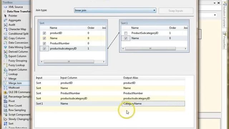Click the left scroll arrow of Sort list
Viewport: 229px width, 129px height.
click(42, 62)
